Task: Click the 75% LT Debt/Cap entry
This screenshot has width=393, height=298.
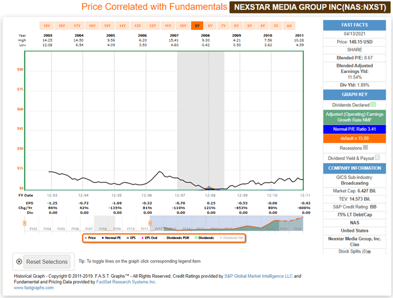Action: (354, 215)
